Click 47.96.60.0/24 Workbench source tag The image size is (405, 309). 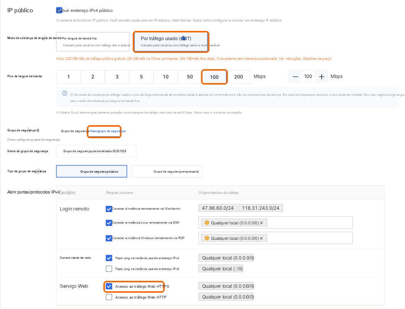(x=218, y=208)
